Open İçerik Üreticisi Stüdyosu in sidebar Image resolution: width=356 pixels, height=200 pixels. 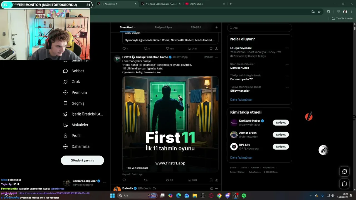83,114
